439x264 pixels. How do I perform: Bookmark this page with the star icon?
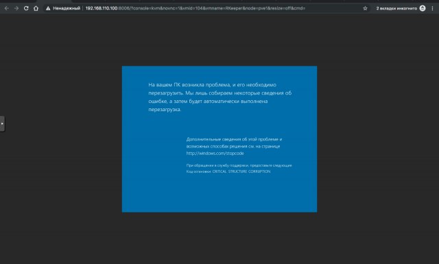click(365, 8)
